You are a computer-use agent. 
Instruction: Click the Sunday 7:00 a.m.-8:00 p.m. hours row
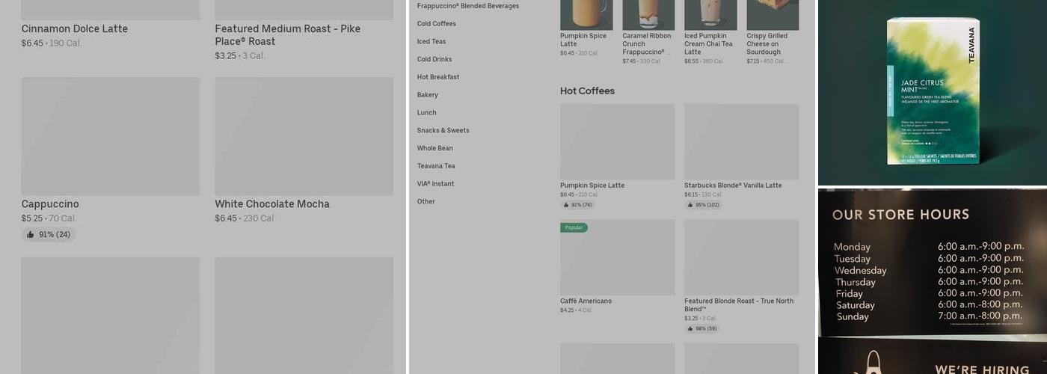pos(930,316)
